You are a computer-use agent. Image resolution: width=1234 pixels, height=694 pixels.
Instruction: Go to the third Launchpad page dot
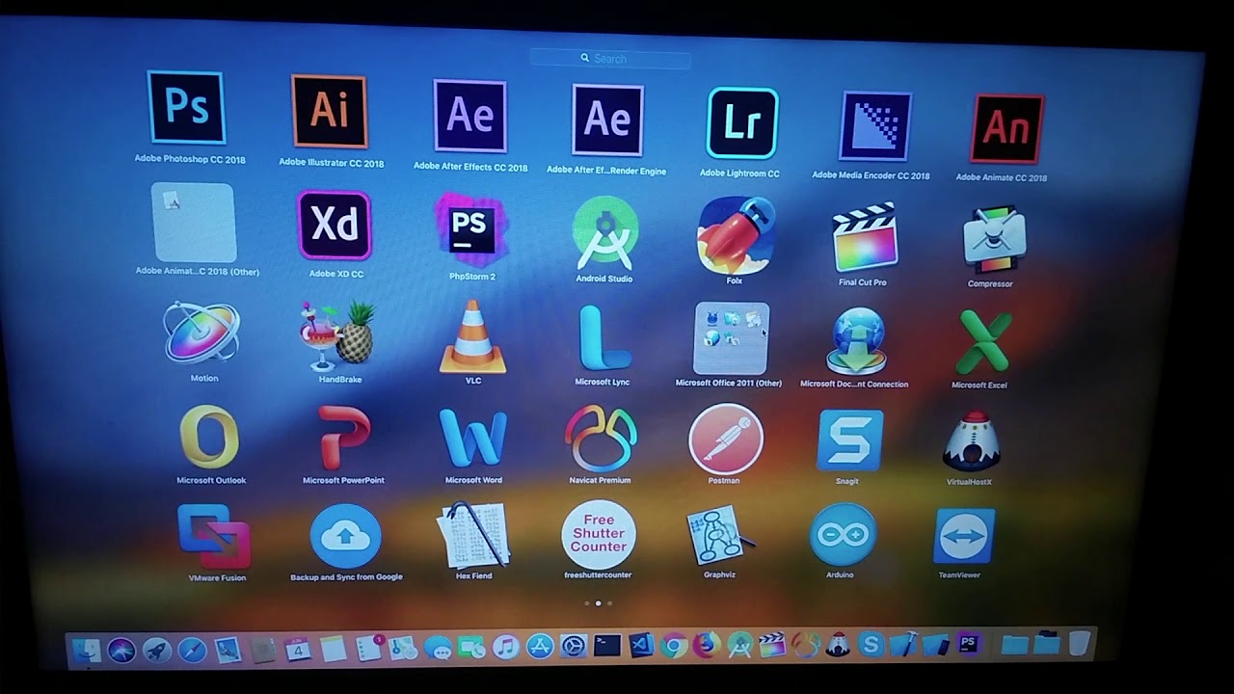(x=609, y=603)
